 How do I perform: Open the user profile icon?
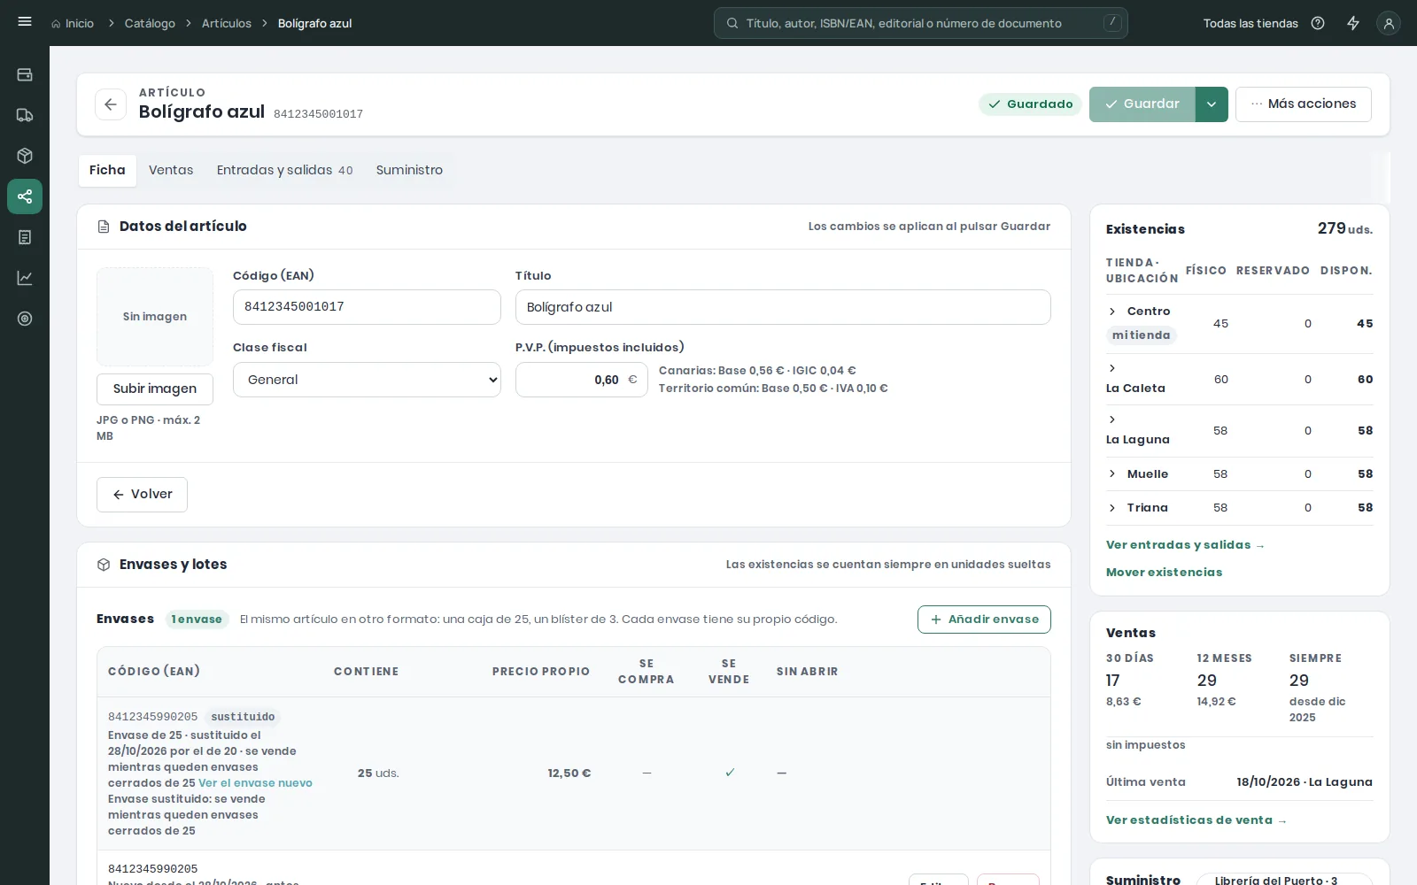click(x=1389, y=23)
